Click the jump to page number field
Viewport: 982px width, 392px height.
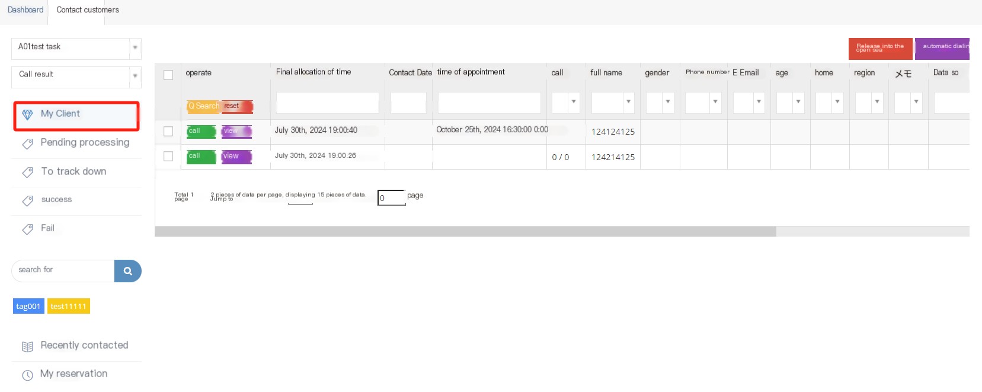[392, 197]
